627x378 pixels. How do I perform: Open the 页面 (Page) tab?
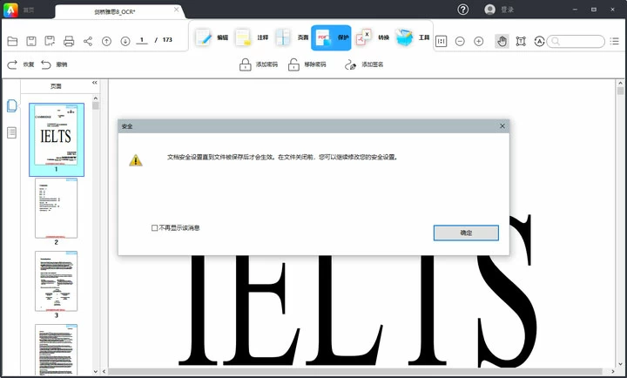[x=292, y=37]
